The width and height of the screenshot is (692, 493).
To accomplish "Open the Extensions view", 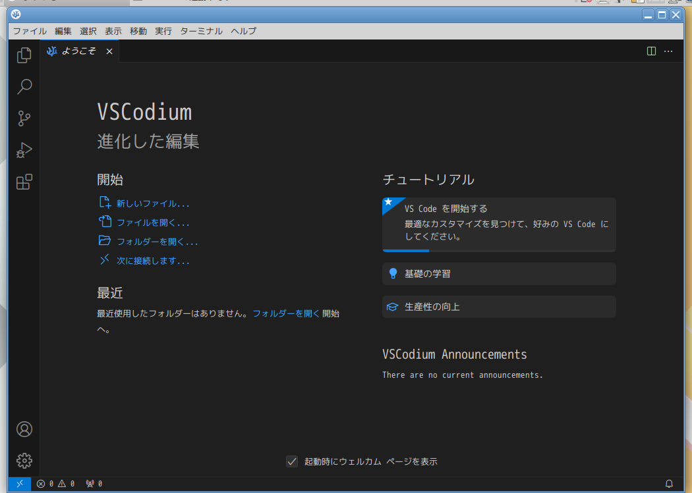I will (24, 182).
